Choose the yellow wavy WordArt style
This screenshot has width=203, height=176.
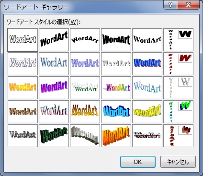(x=147, y=112)
